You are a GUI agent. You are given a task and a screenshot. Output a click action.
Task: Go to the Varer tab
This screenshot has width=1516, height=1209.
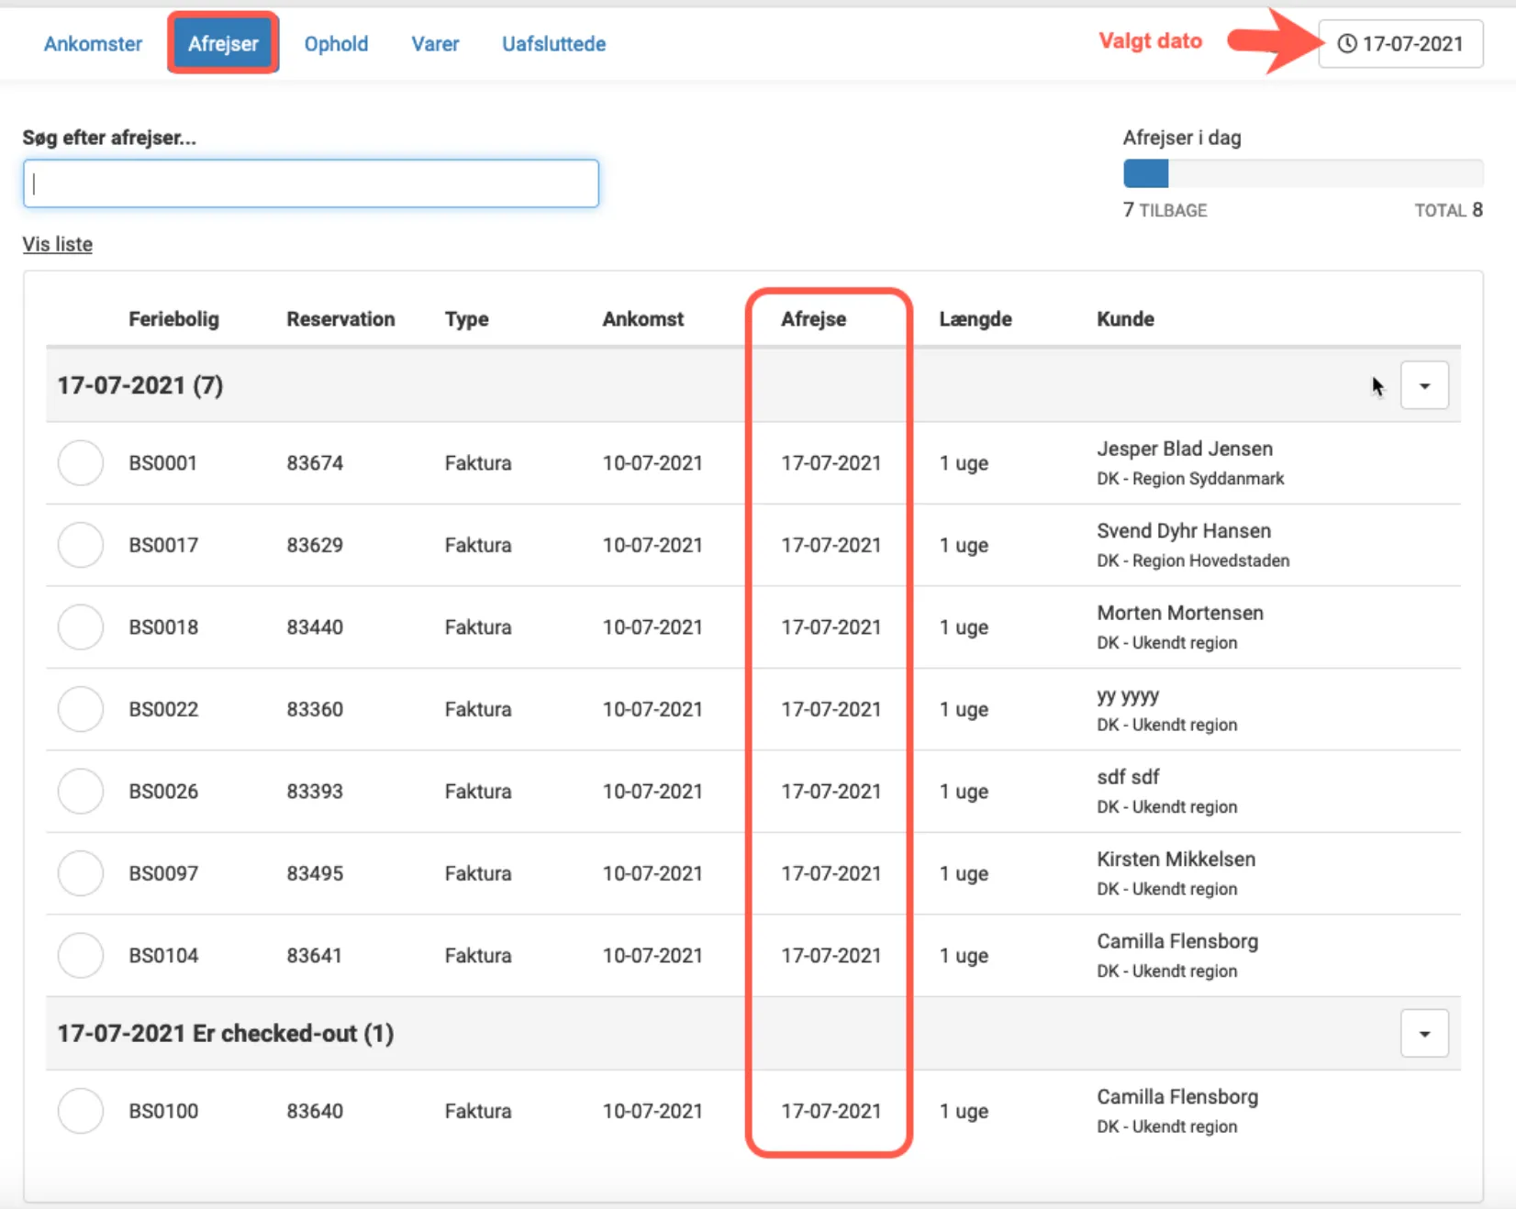point(435,44)
